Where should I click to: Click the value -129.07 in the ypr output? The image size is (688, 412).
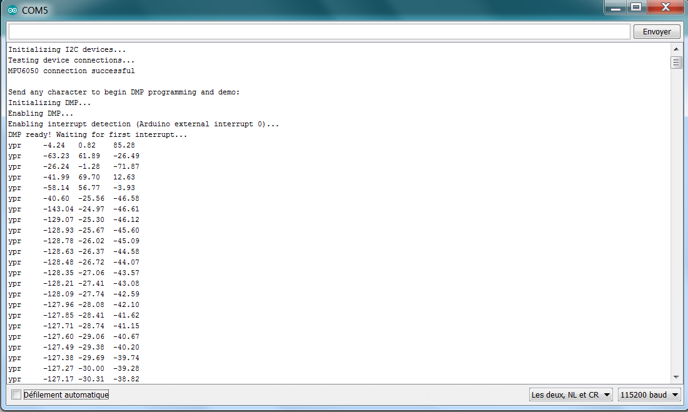(x=58, y=220)
